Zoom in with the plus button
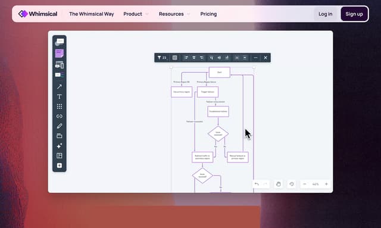The width and height of the screenshot is (381, 228). click(x=326, y=184)
